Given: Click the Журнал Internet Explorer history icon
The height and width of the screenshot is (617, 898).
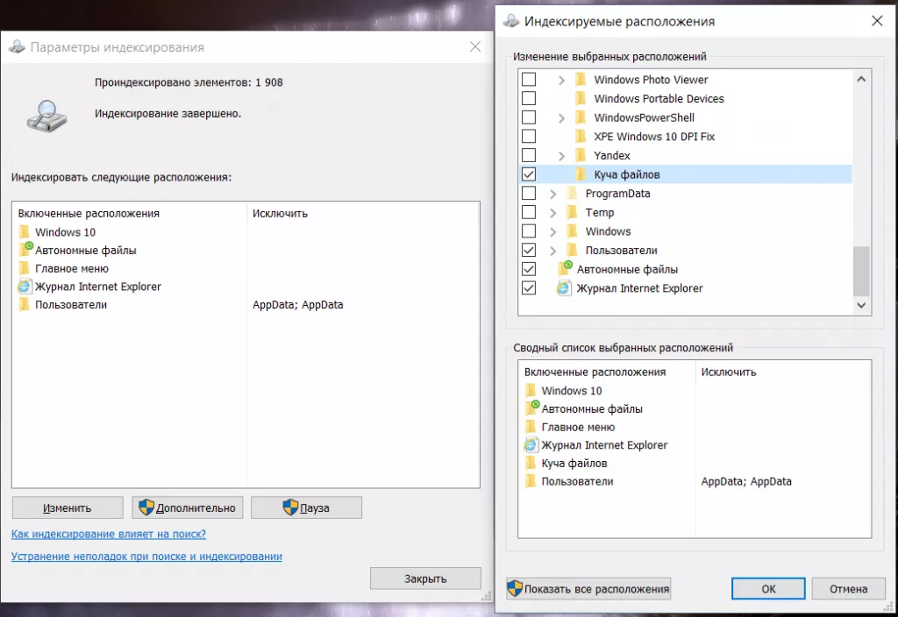Looking at the screenshot, I should coord(24,287).
